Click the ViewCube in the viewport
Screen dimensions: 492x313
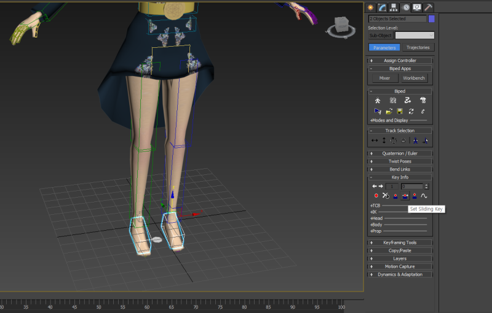(x=342, y=26)
